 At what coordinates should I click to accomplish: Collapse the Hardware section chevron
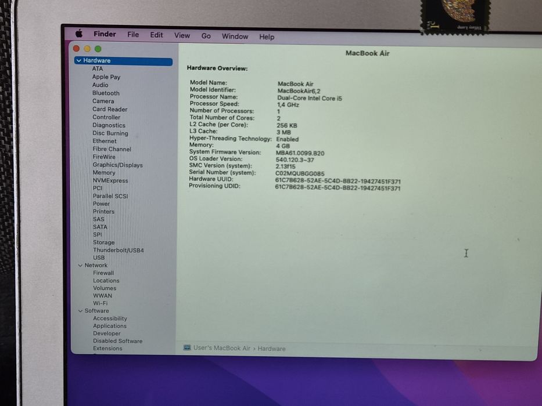[x=79, y=60]
